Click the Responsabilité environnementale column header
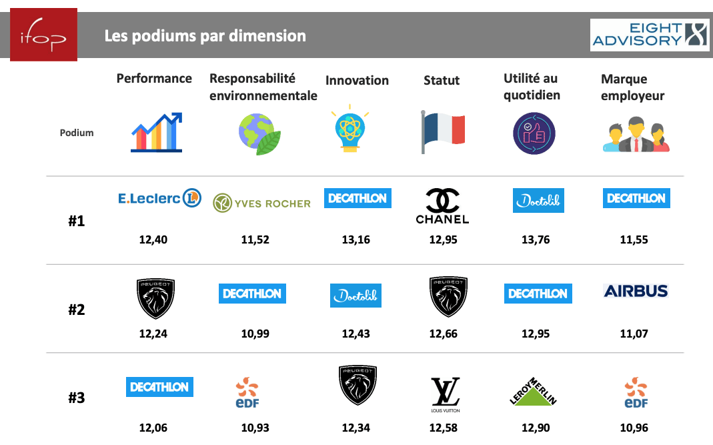Image resolution: width=713 pixels, height=445 pixels. click(263, 87)
